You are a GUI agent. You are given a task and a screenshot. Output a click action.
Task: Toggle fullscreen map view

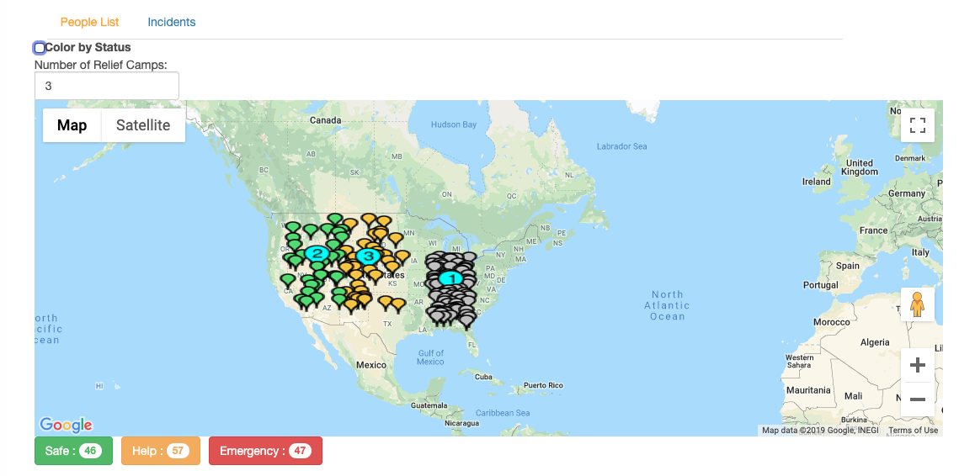pos(918,125)
